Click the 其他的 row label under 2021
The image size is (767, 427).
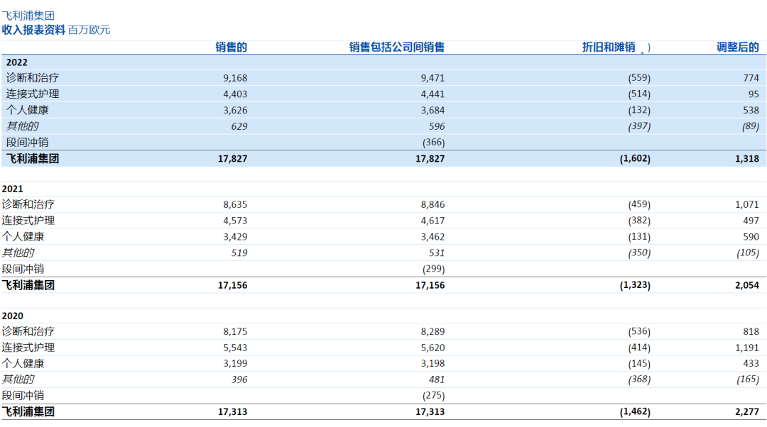(x=18, y=253)
